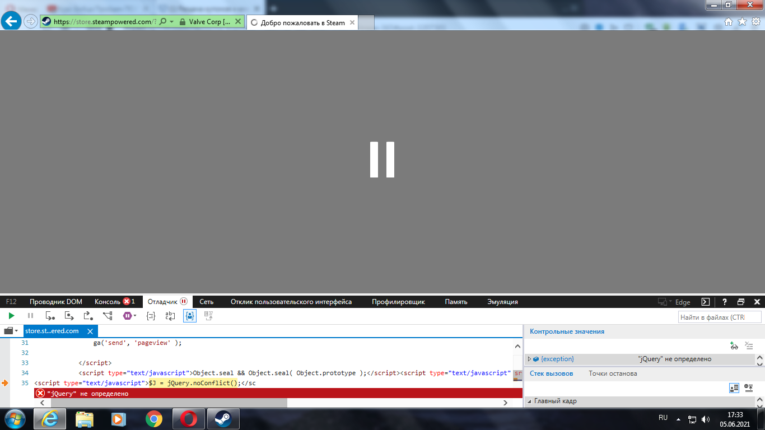
Task: Toggle the library frames icon in call stack
Action: point(734,387)
